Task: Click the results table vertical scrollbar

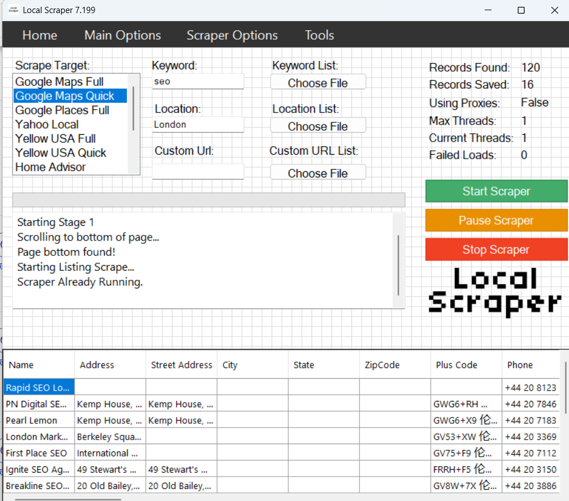Action: (566, 388)
